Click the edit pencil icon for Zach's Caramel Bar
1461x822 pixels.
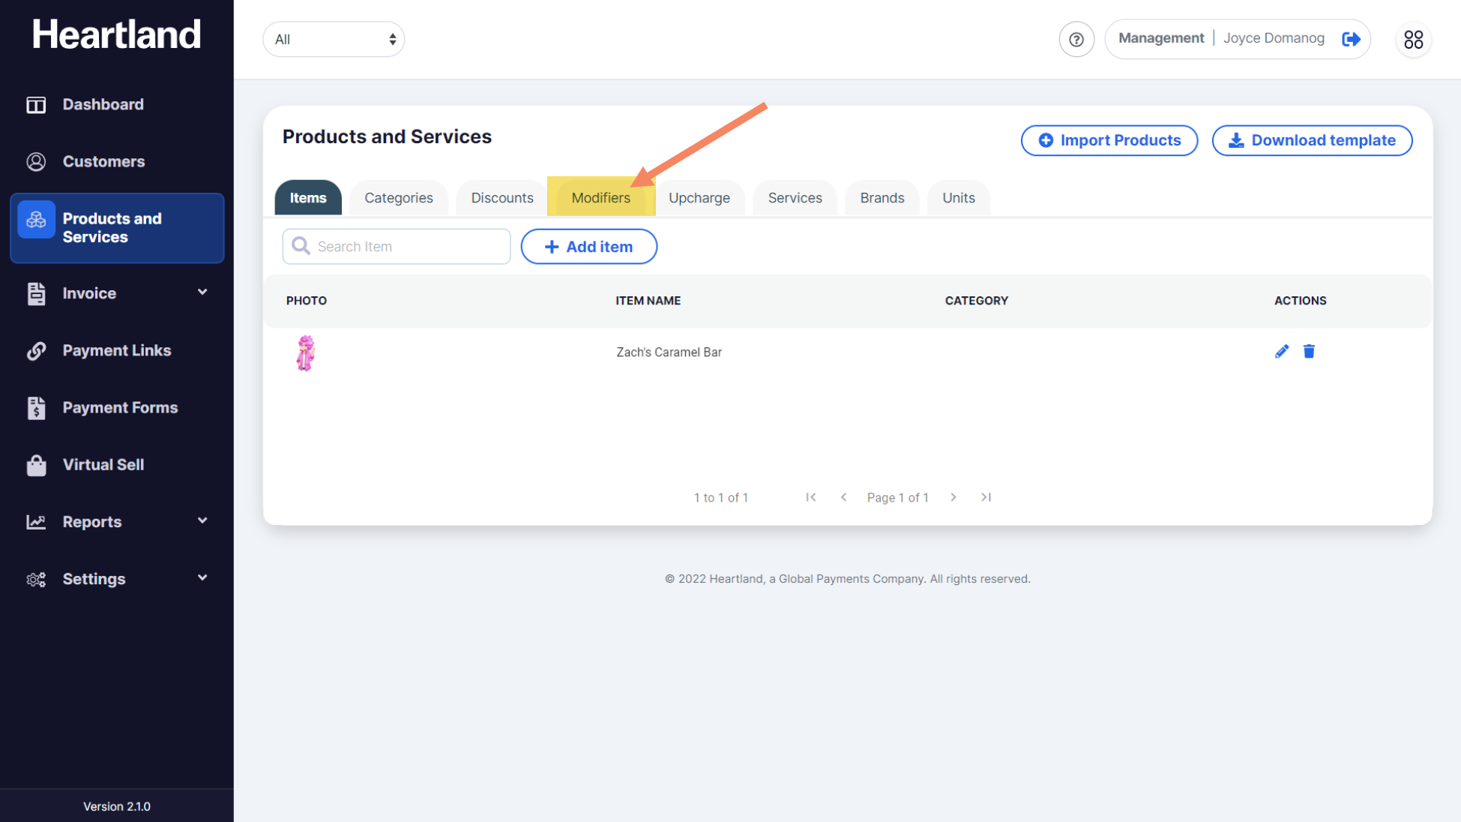pos(1282,352)
